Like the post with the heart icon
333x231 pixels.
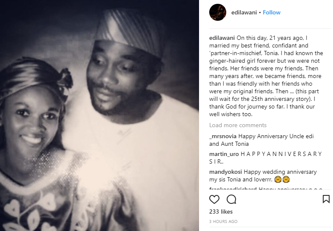(x=214, y=199)
